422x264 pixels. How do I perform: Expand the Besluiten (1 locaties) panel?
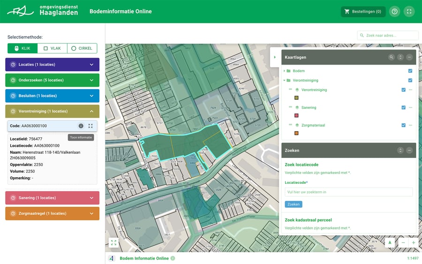coord(52,96)
